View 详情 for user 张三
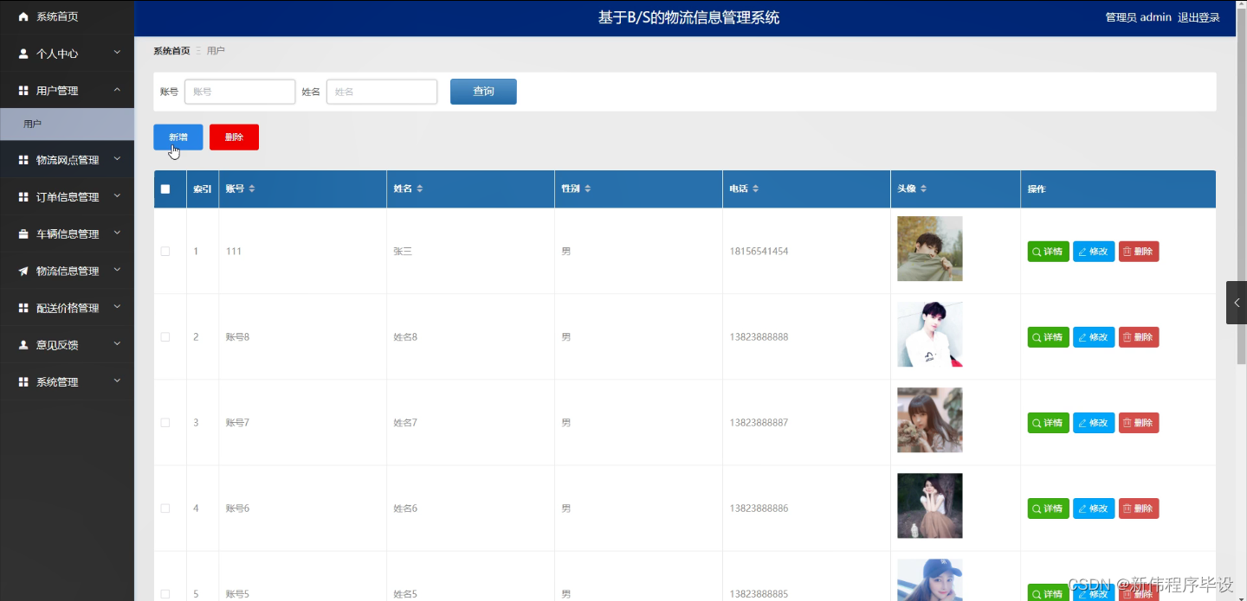 pyautogui.click(x=1048, y=252)
